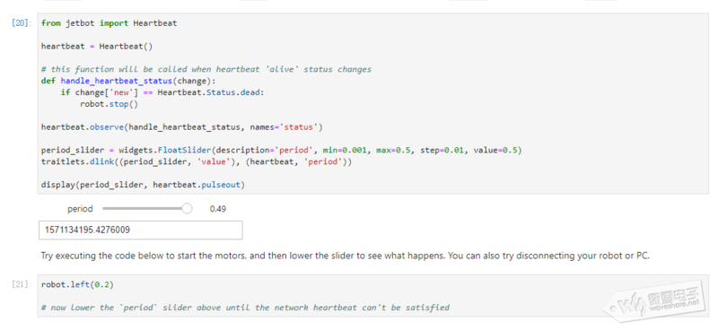Click the 'period_slider = widgets.FloatSlider' line
The height and width of the screenshot is (330, 718).
pos(281,150)
